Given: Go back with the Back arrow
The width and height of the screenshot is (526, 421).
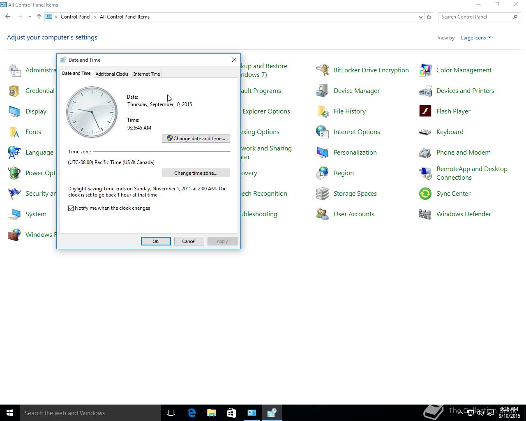Looking at the screenshot, I should [8, 17].
